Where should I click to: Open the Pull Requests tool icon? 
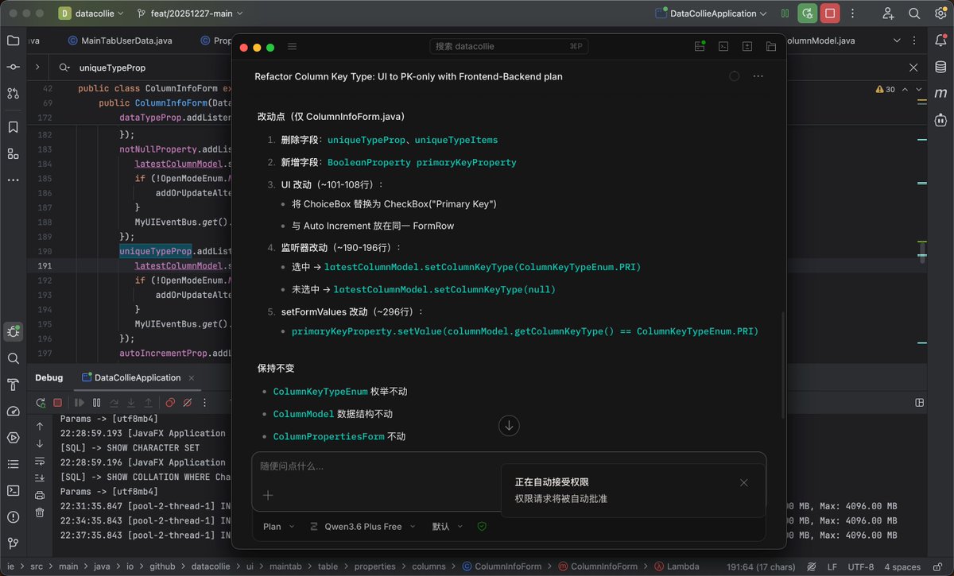[x=13, y=94]
